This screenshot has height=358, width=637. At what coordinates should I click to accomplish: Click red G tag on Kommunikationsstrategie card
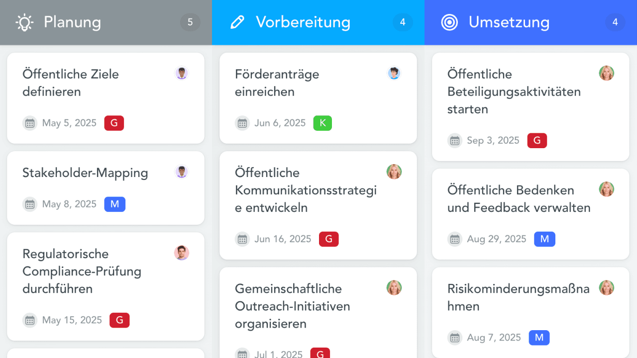(328, 239)
